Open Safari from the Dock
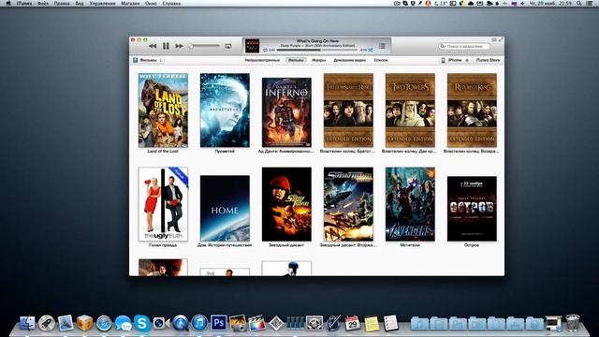 click(104, 323)
